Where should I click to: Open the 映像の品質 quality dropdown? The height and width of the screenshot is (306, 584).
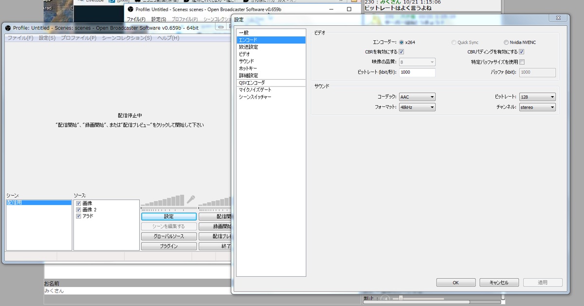click(x=417, y=62)
